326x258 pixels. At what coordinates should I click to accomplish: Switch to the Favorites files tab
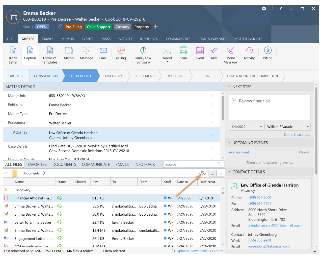[37, 164]
